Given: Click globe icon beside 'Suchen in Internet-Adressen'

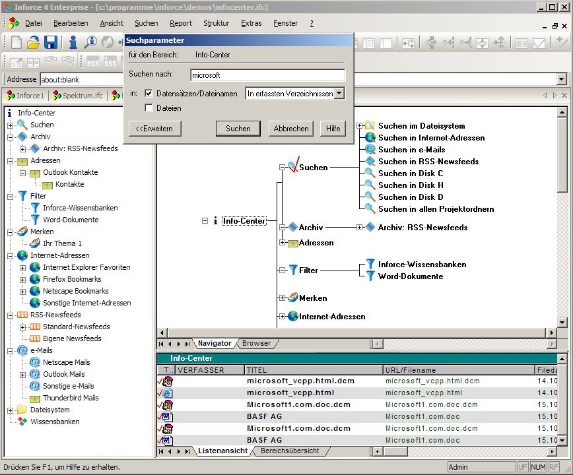Looking at the screenshot, I should (370, 138).
